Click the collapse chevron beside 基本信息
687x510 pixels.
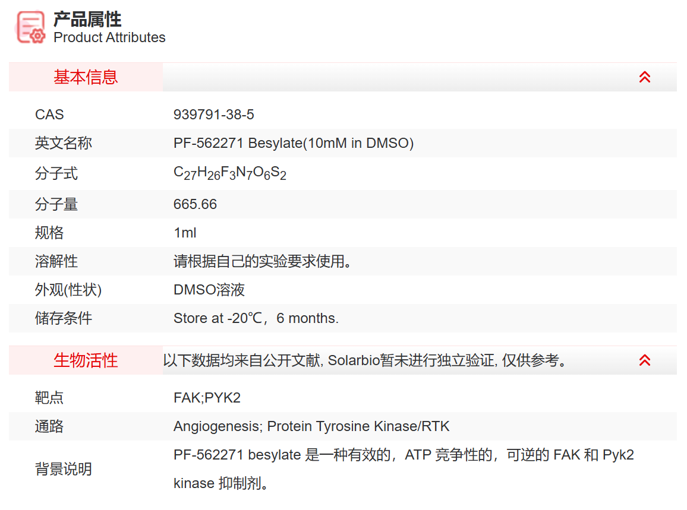644,77
